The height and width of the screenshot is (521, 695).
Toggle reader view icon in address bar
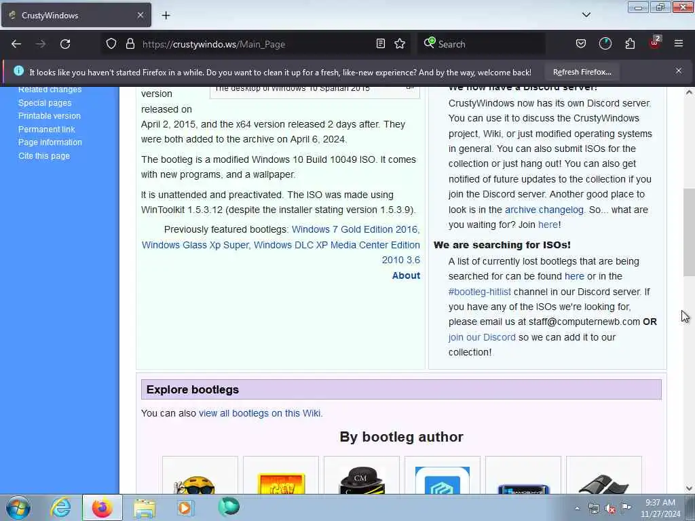click(380, 44)
